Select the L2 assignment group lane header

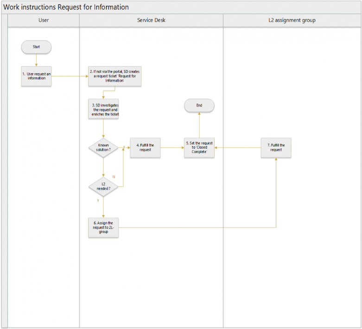(x=292, y=20)
